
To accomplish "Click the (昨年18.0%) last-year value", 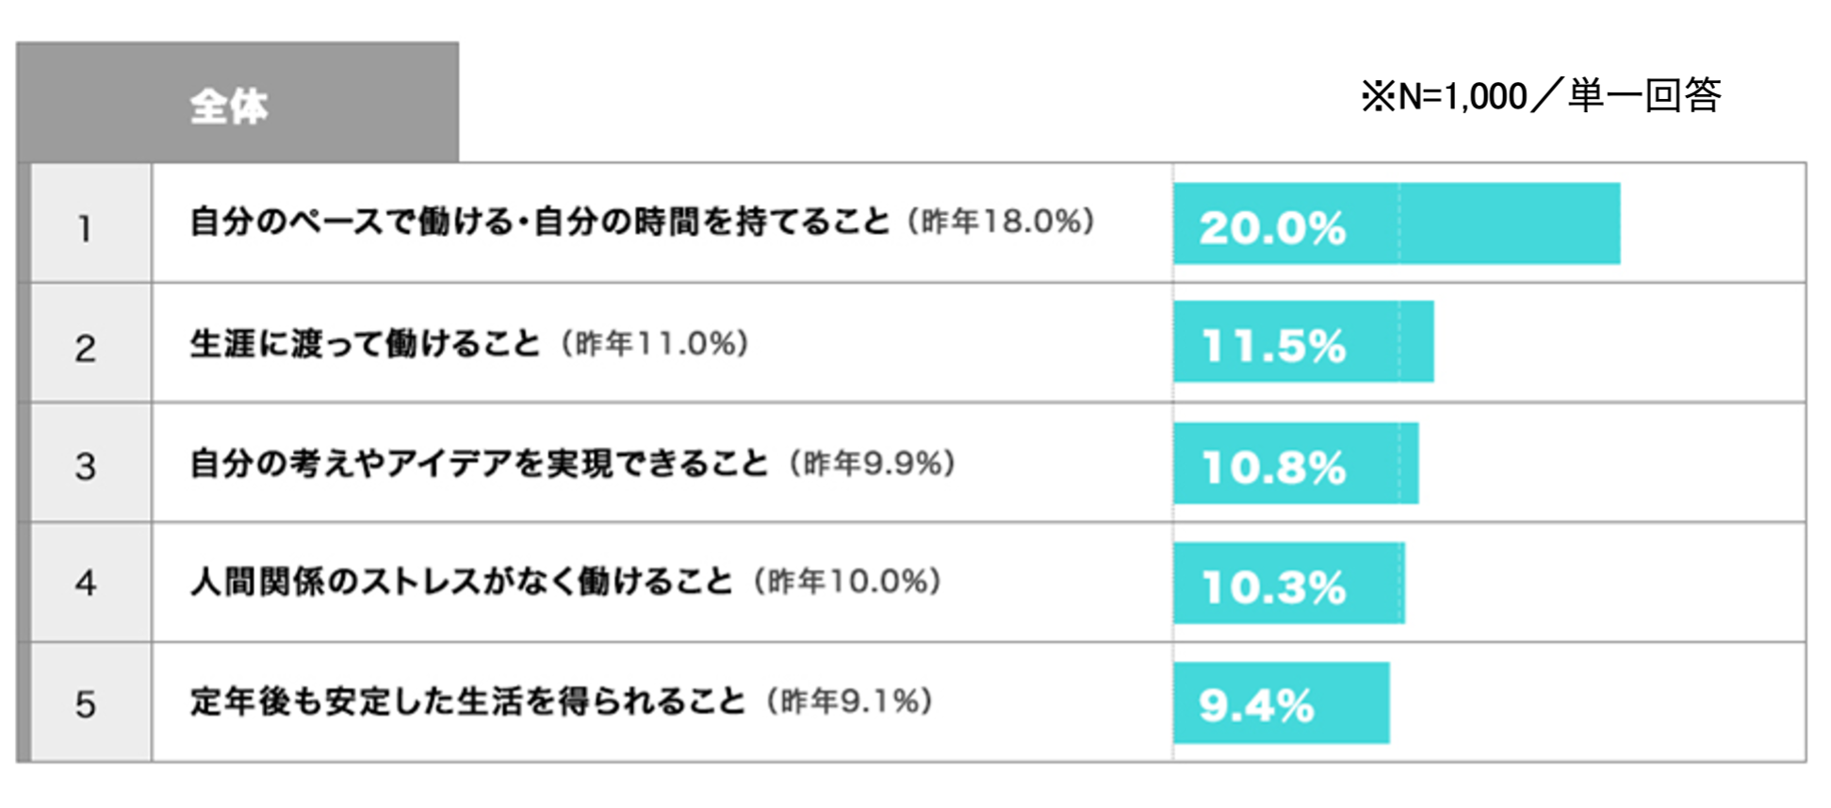I will pos(1002,223).
